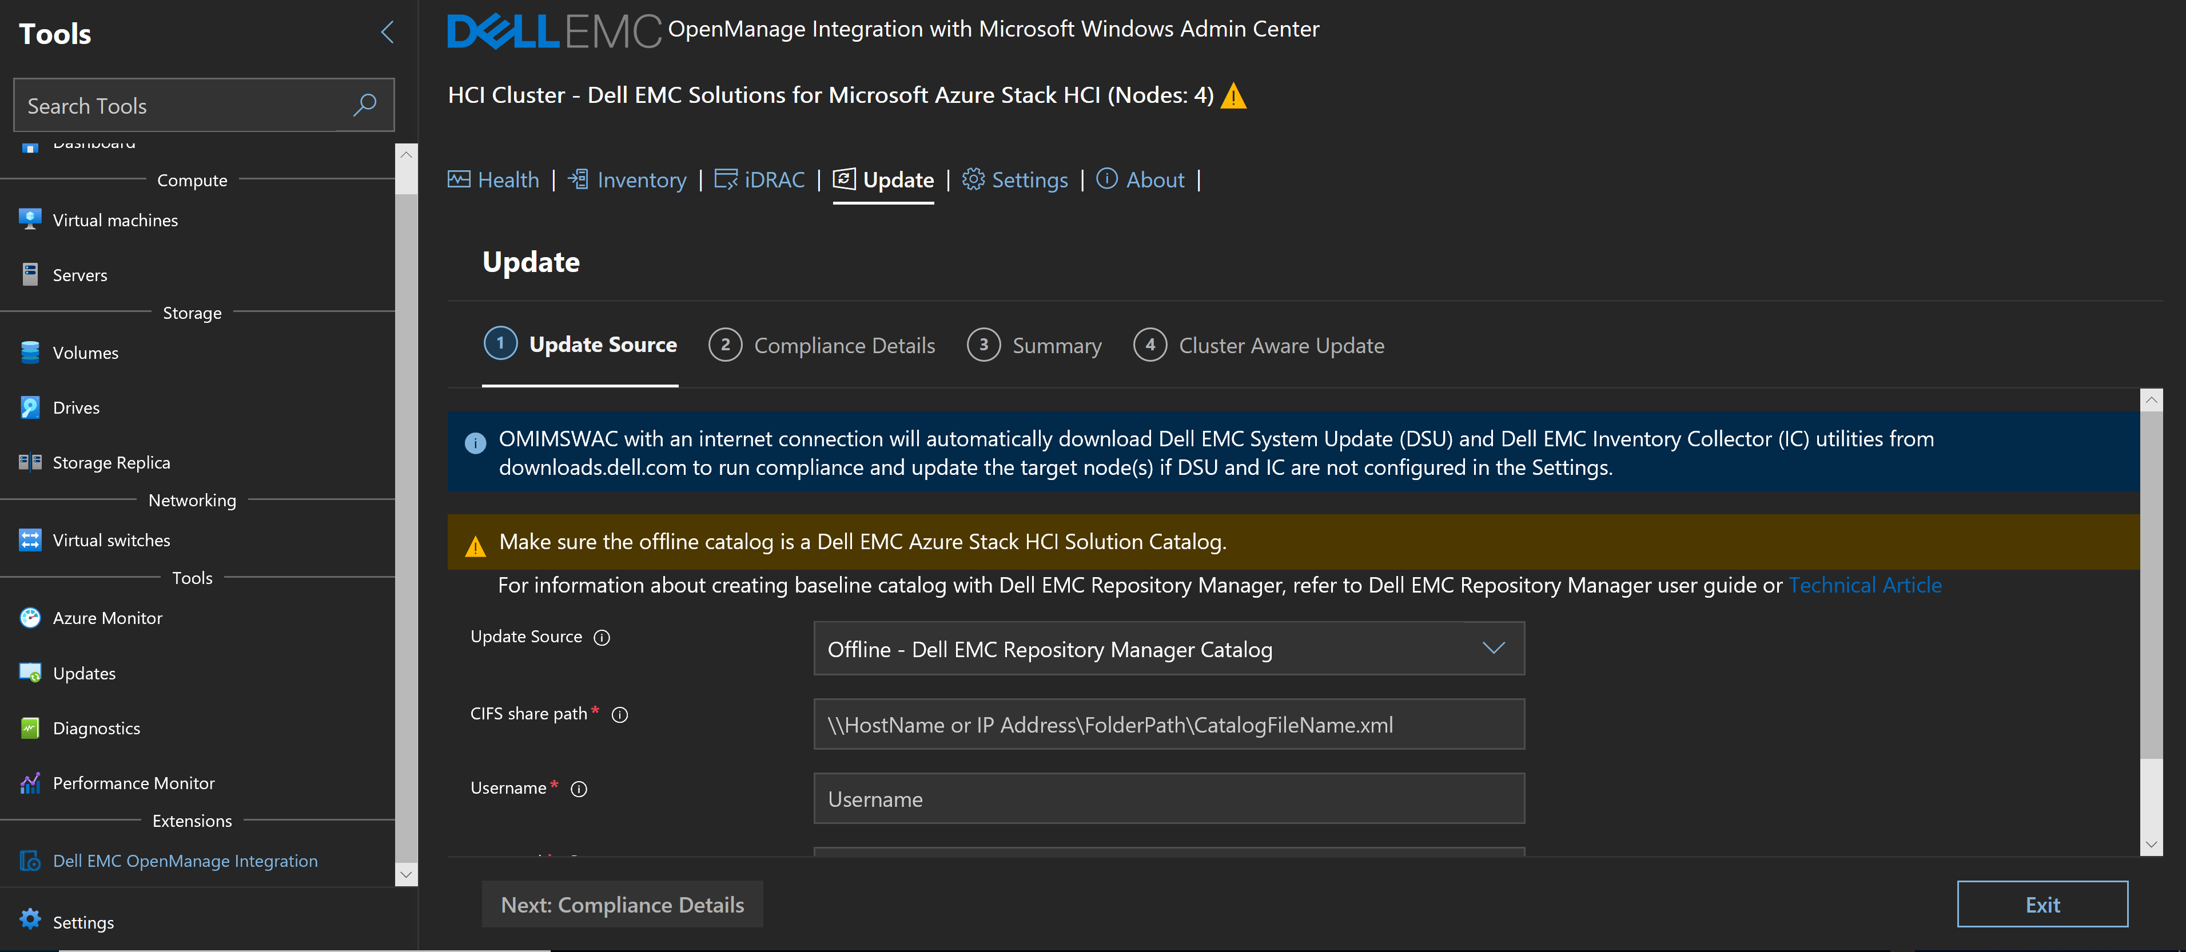Open the Performance Monitor icon
The width and height of the screenshot is (2186, 952).
pos(30,782)
